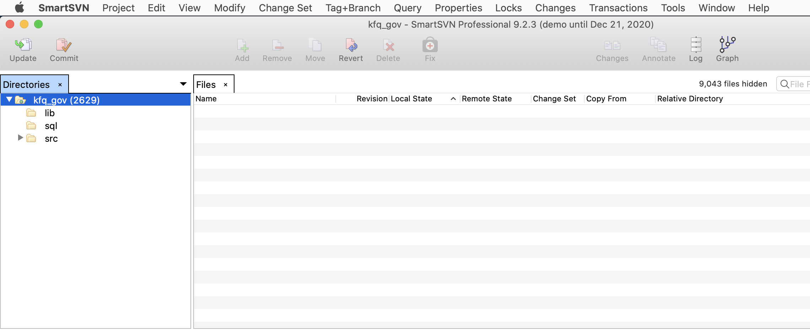Screen dimensions: 810x331
Task: Open the Modify menu
Action: coord(229,8)
